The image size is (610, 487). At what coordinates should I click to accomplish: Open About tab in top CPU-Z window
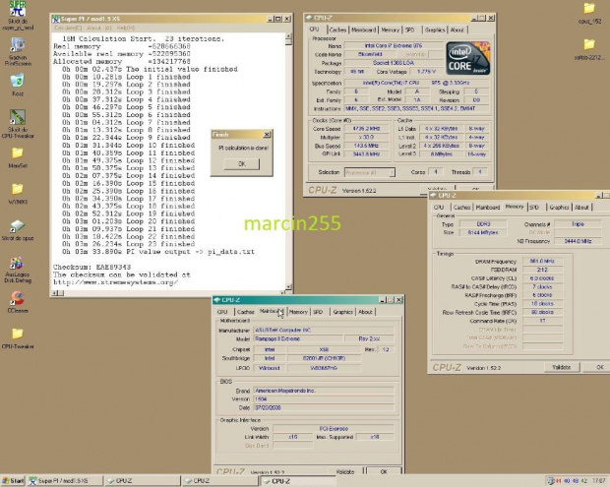tap(457, 30)
